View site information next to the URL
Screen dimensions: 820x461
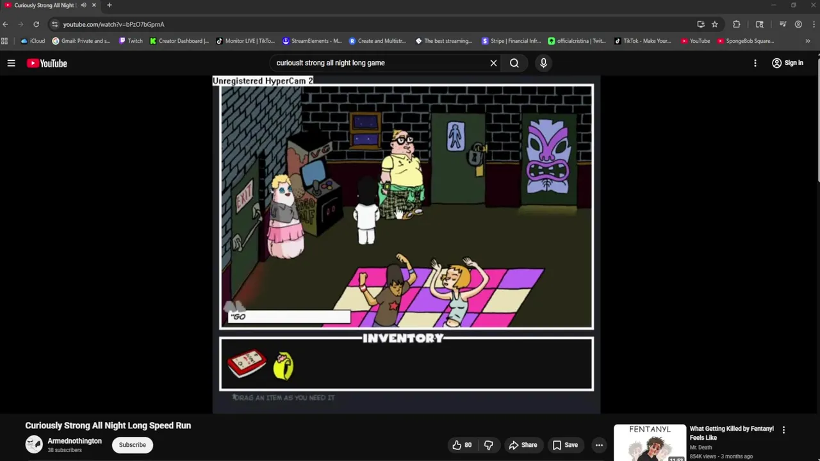pyautogui.click(x=54, y=24)
